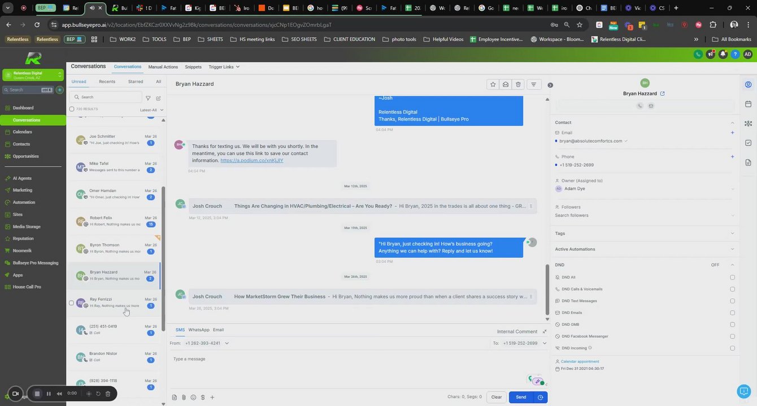
Task: Open the Snippets tab
Action: pyautogui.click(x=193, y=67)
